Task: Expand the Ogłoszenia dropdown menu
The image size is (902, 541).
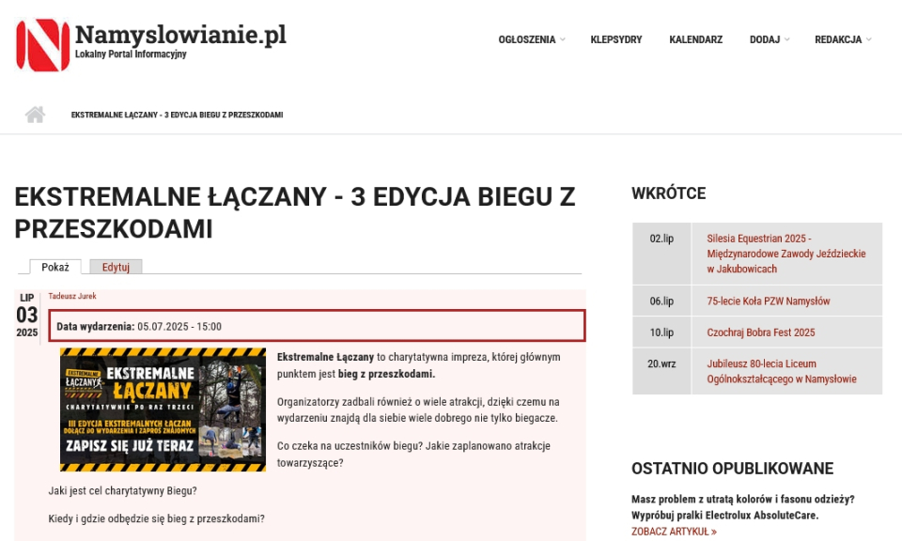Action: pyautogui.click(x=531, y=39)
